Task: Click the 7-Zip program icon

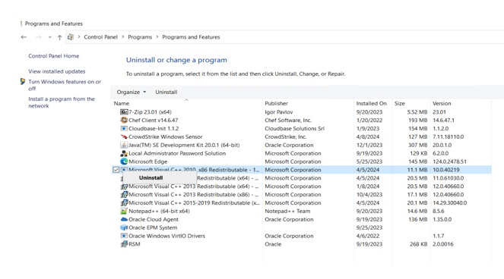Action: click(x=124, y=112)
